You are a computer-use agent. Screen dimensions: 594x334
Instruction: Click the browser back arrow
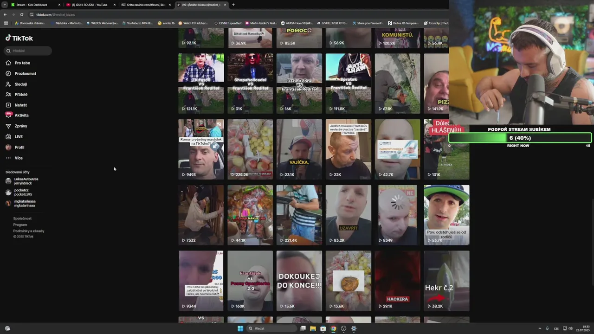(5, 14)
